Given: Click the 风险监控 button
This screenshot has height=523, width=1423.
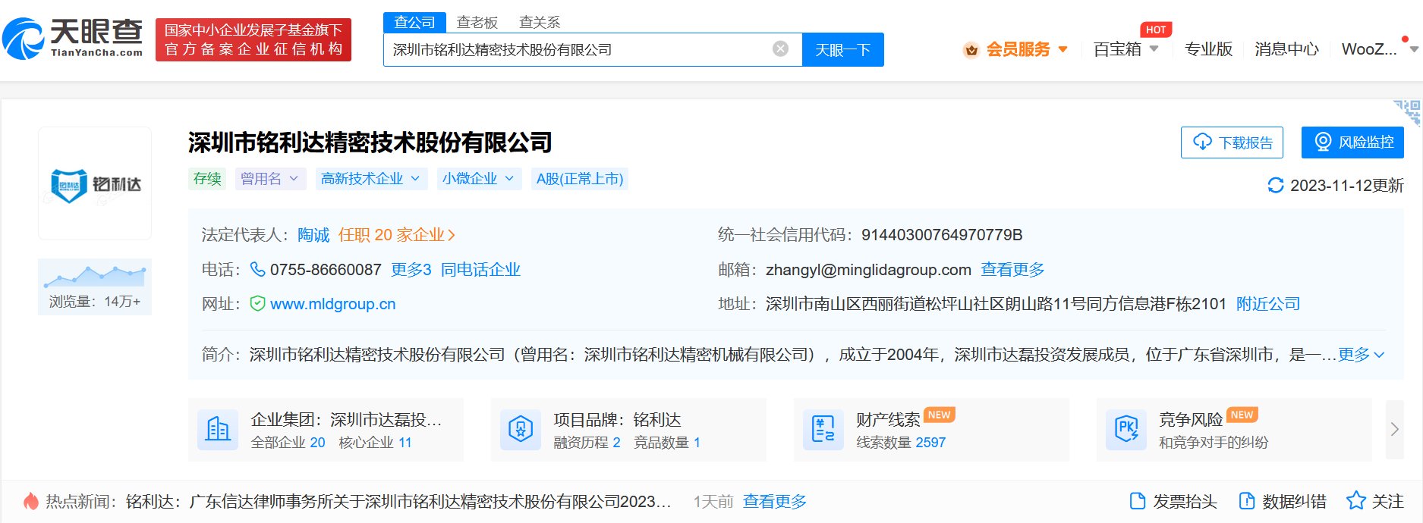Looking at the screenshot, I should click(1352, 142).
